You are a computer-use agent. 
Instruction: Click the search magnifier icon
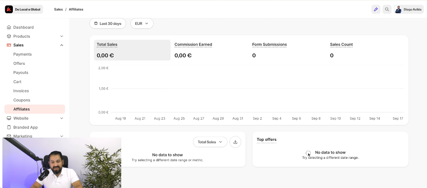click(387, 9)
